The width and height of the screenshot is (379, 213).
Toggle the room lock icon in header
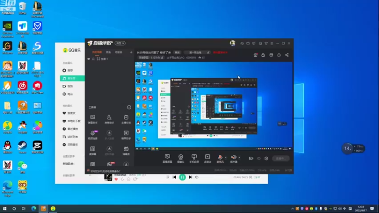point(263,55)
